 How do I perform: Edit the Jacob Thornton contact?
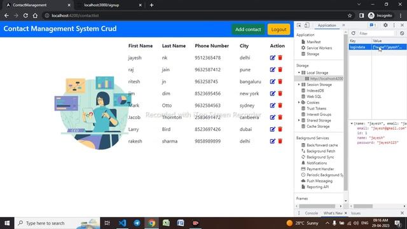(272, 117)
